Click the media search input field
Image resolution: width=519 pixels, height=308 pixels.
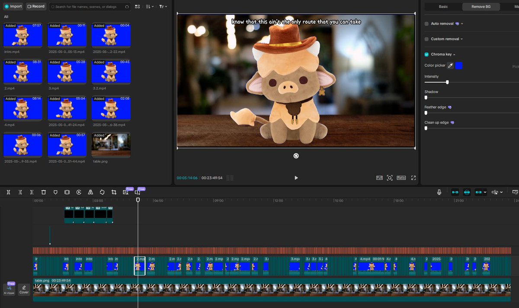coord(90,7)
